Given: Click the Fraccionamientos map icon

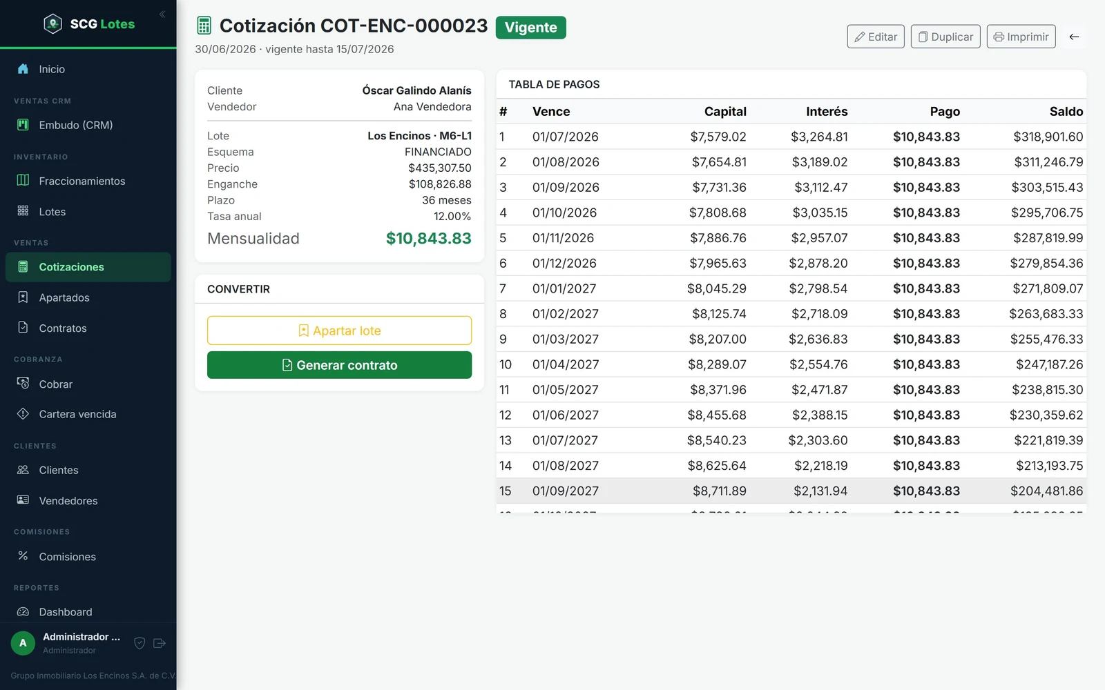Looking at the screenshot, I should (x=23, y=180).
